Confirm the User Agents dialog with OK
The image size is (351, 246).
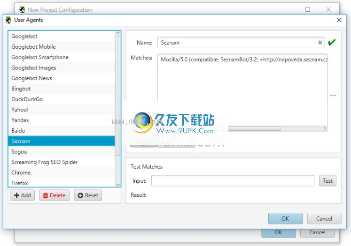[285, 218]
